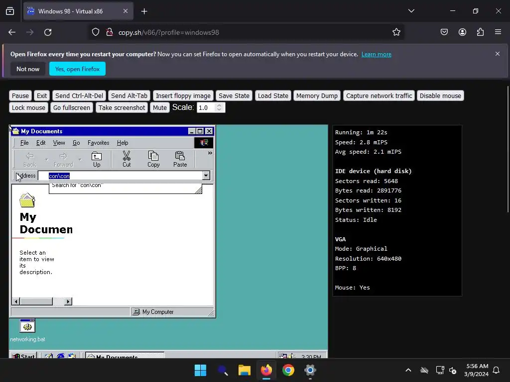Toggle the Mute button
The image size is (510, 382).
[x=160, y=107]
